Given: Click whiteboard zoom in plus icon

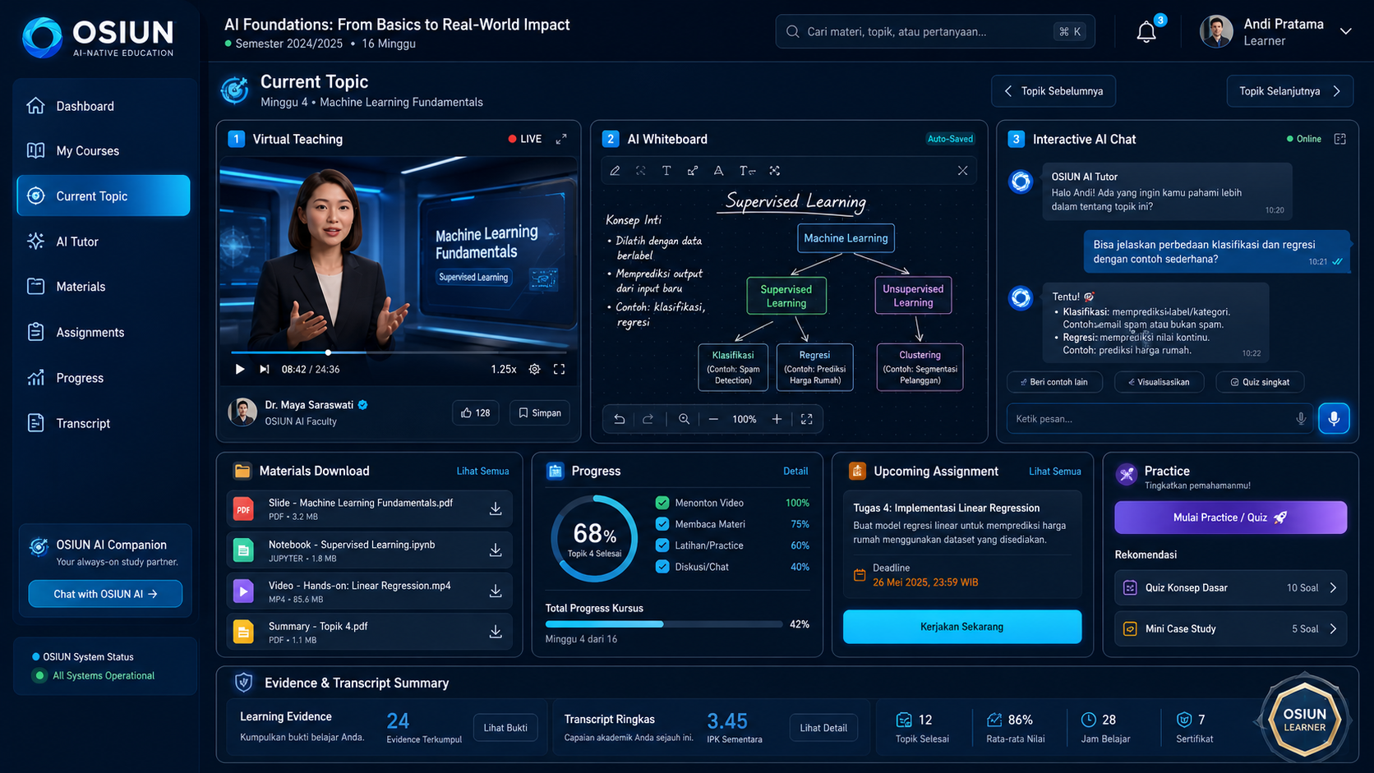Looking at the screenshot, I should click(x=777, y=419).
